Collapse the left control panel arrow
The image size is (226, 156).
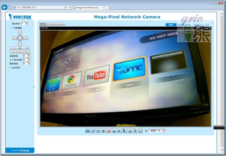pos(34,87)
